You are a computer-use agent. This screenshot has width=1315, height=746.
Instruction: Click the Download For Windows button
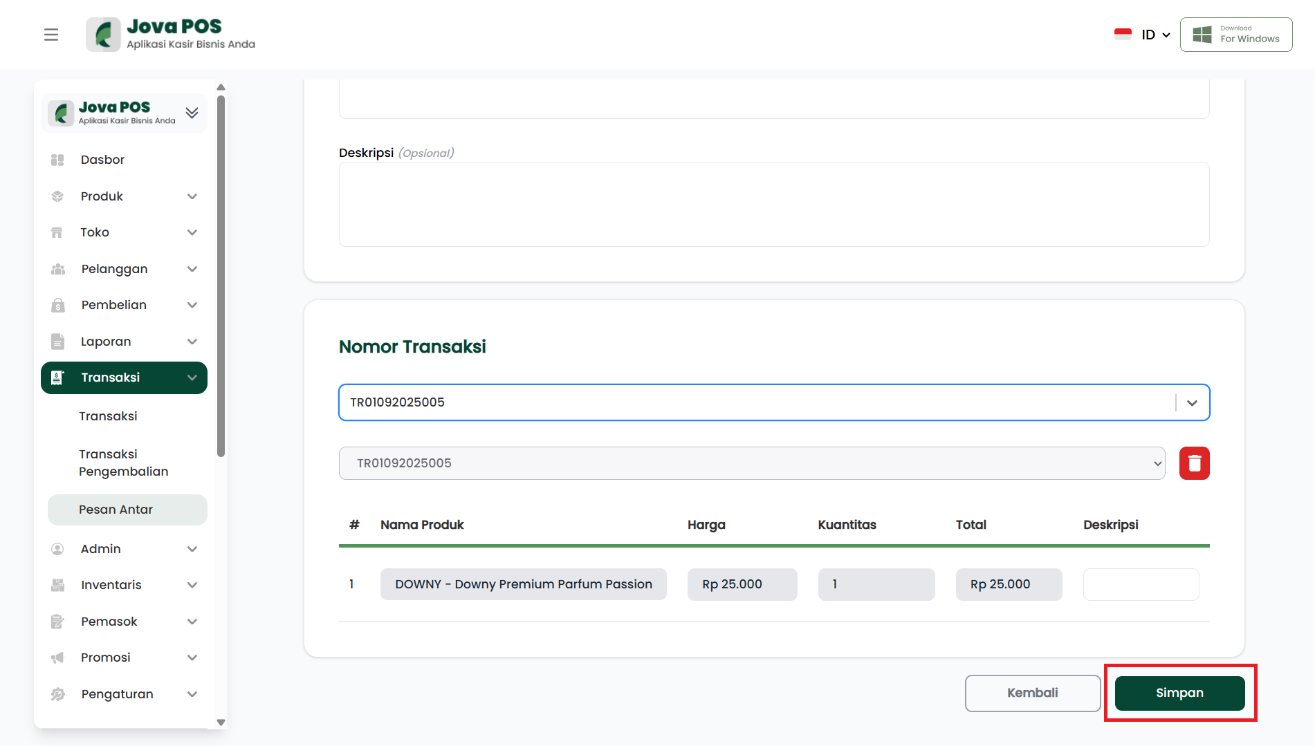(x=1235, y=35)
